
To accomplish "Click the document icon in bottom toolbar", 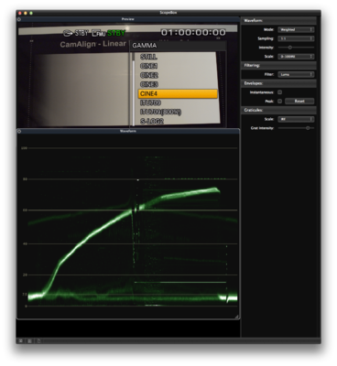I will coord(38,341).
